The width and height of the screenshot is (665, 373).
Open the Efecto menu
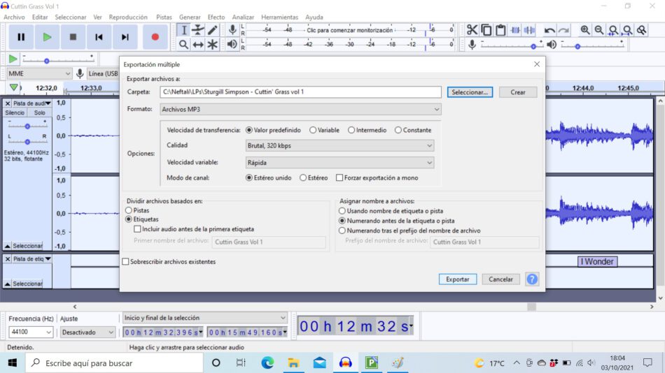coord(216,17)
